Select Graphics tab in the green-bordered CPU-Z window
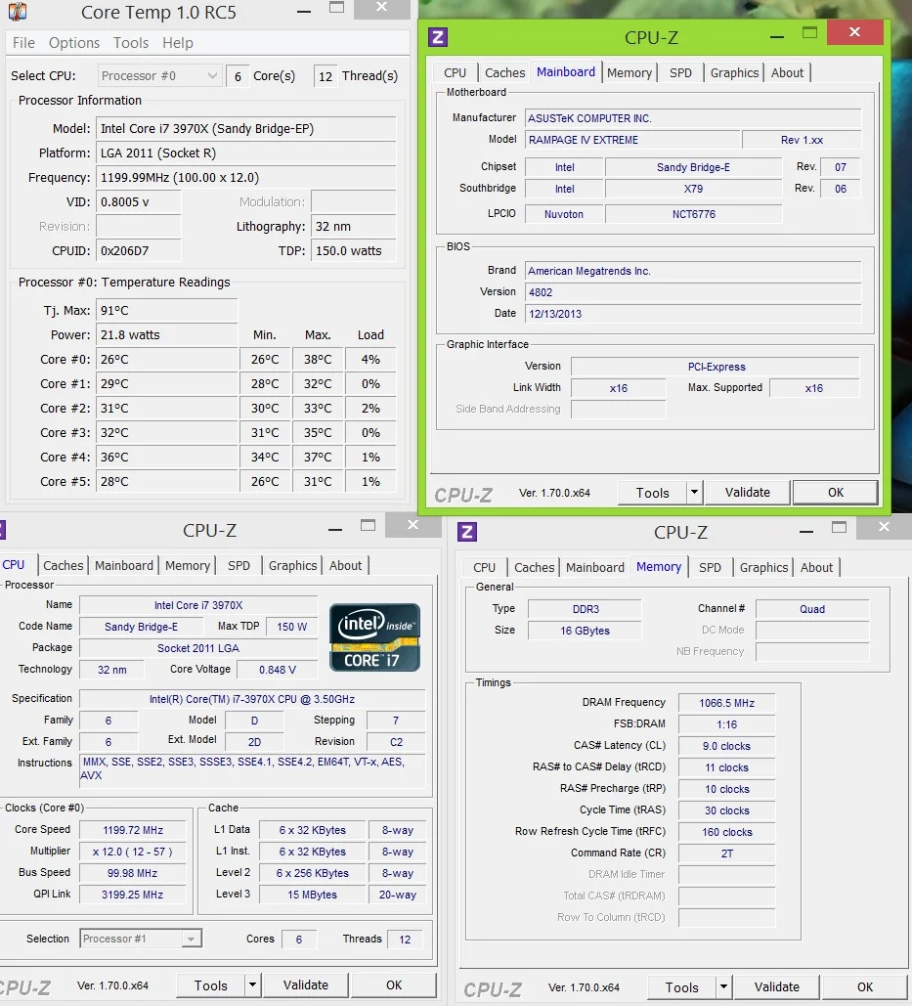Screen dimensions: 912x1006 pos(734,73)
